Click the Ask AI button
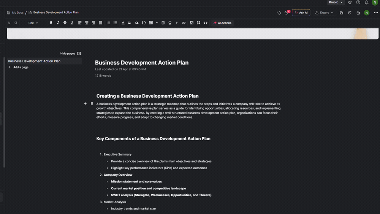 pyautogui.click(x=301, y=13)
